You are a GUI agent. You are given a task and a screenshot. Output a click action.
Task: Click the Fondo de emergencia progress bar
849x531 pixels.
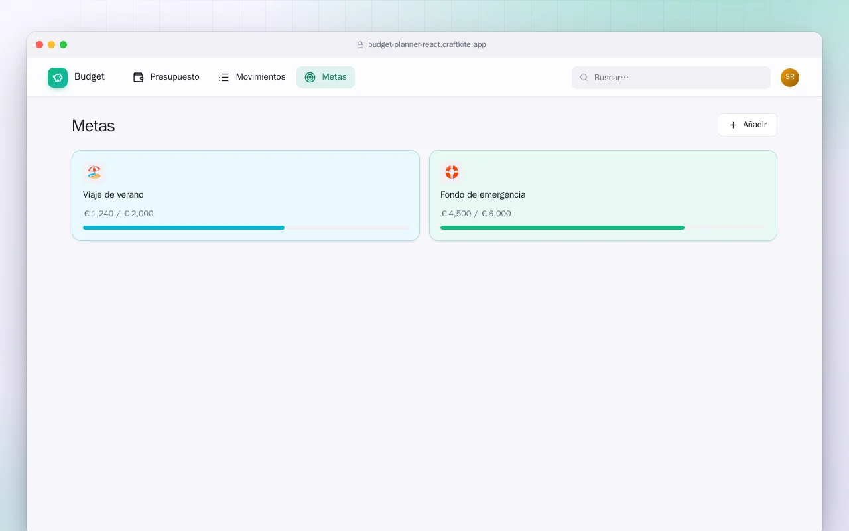[603, 228]
